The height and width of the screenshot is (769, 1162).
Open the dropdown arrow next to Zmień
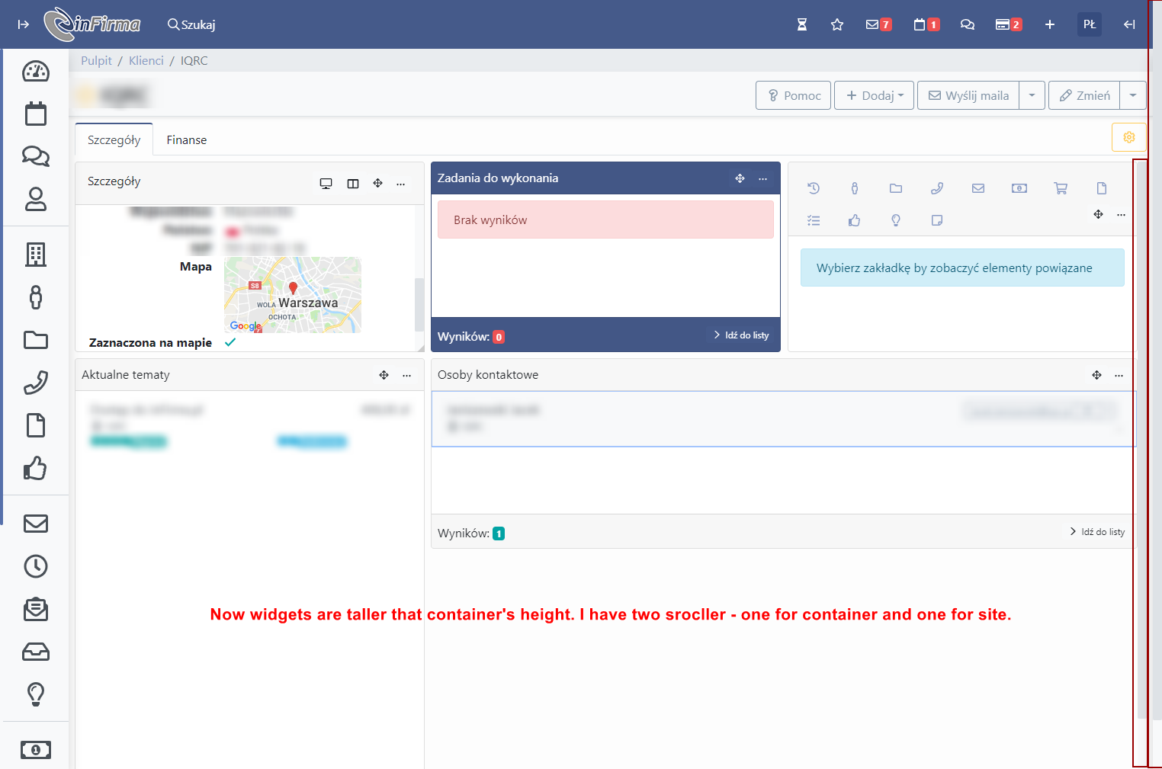[x=1133, y=95]
